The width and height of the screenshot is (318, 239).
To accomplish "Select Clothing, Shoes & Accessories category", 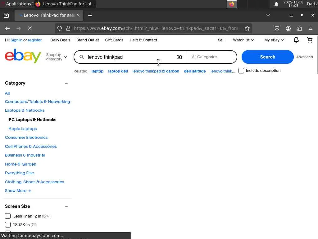I will [x=34, y=182].
